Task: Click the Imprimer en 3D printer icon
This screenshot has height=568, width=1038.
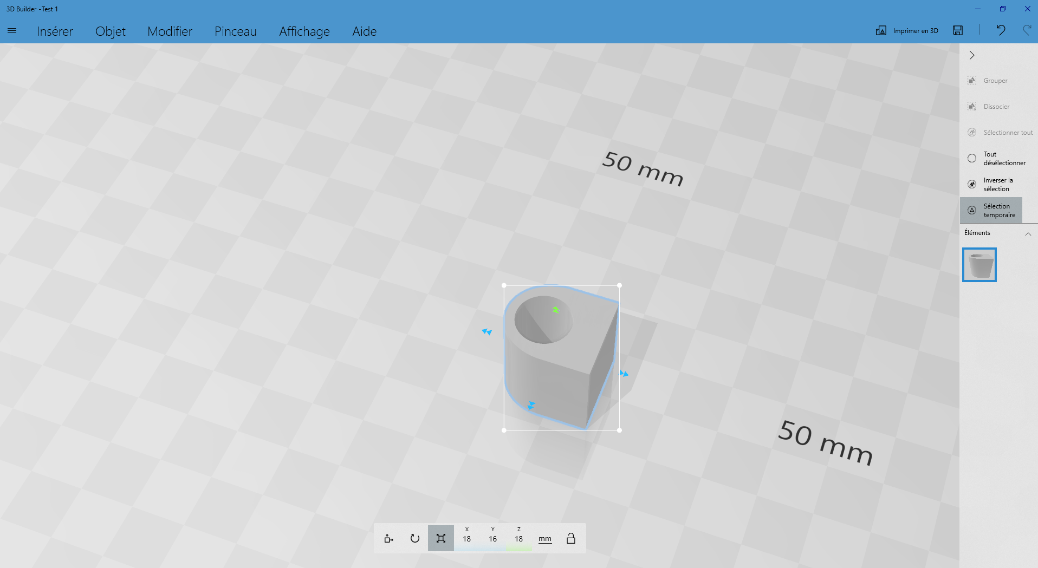Action: tap(881, 31)
